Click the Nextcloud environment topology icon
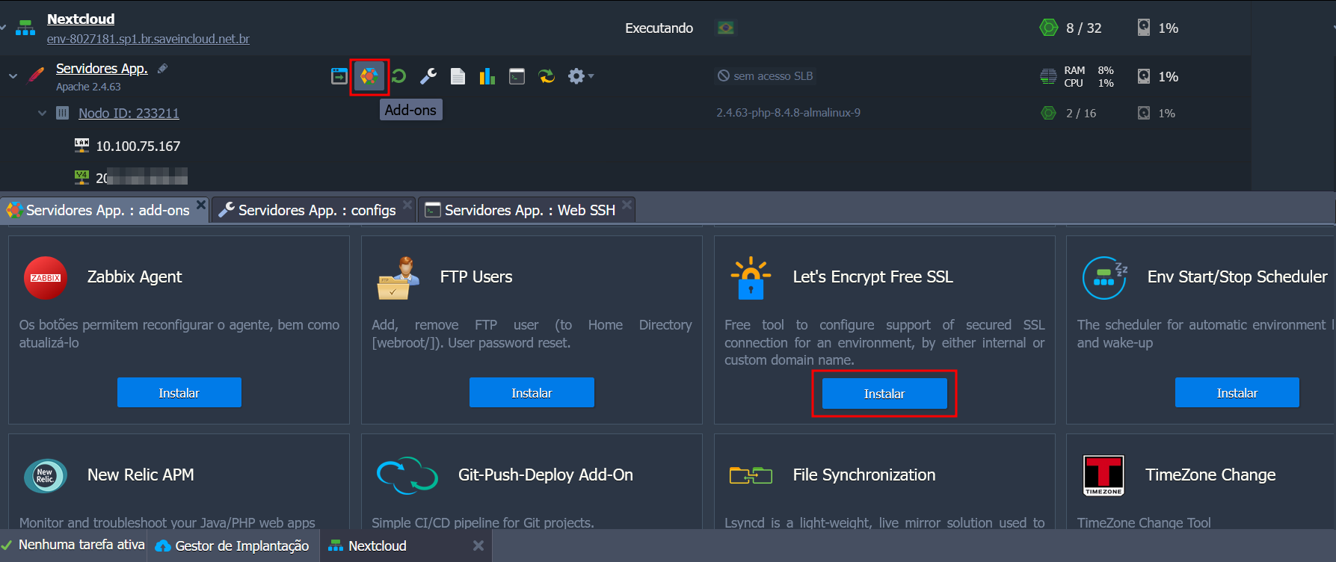 (25, 28)
